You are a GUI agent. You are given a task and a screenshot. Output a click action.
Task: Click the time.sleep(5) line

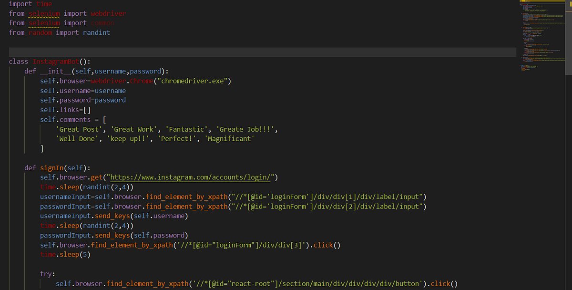click(65, 255)
